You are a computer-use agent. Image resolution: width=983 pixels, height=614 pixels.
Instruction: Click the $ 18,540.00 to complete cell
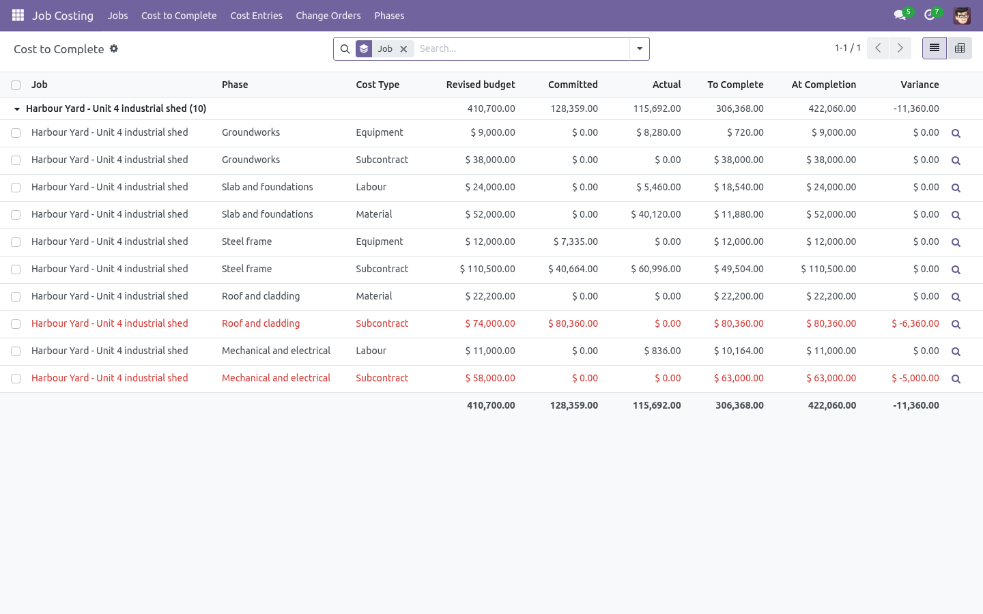click(x=739, y=187)
